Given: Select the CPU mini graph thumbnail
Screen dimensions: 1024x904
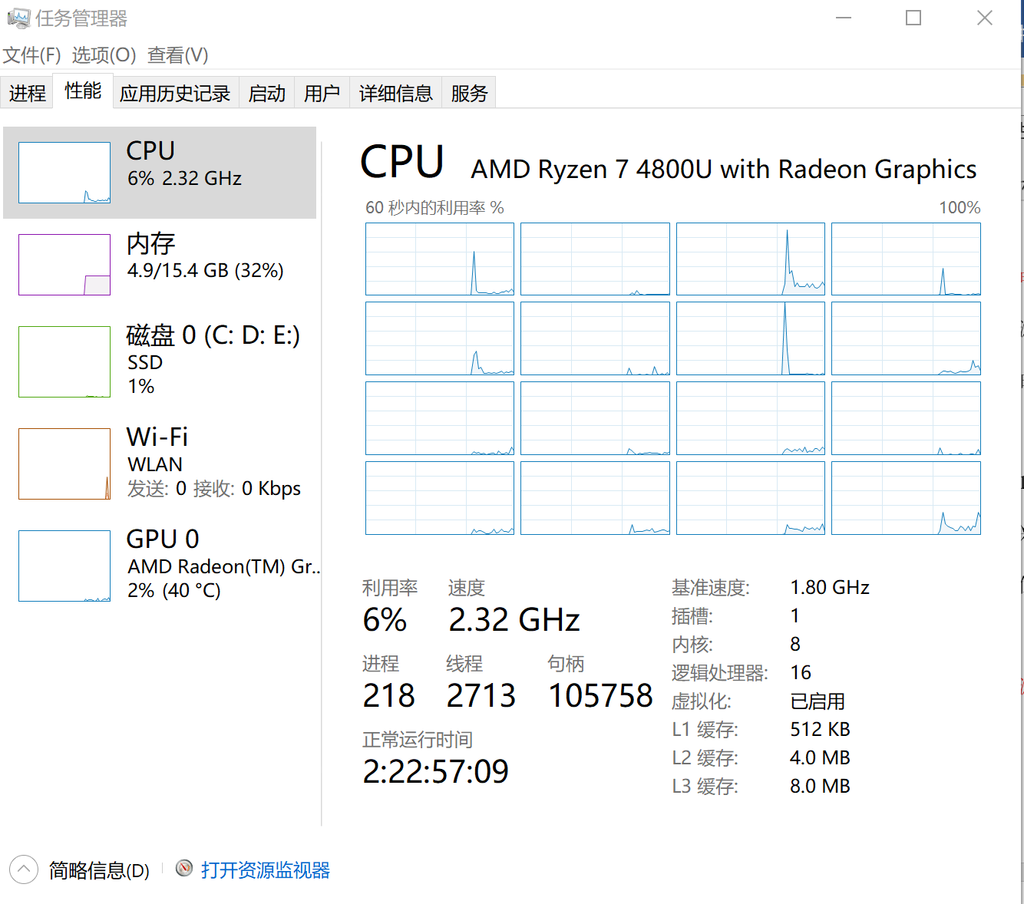Looking at the screenshot, I should [x=64, y=173].
